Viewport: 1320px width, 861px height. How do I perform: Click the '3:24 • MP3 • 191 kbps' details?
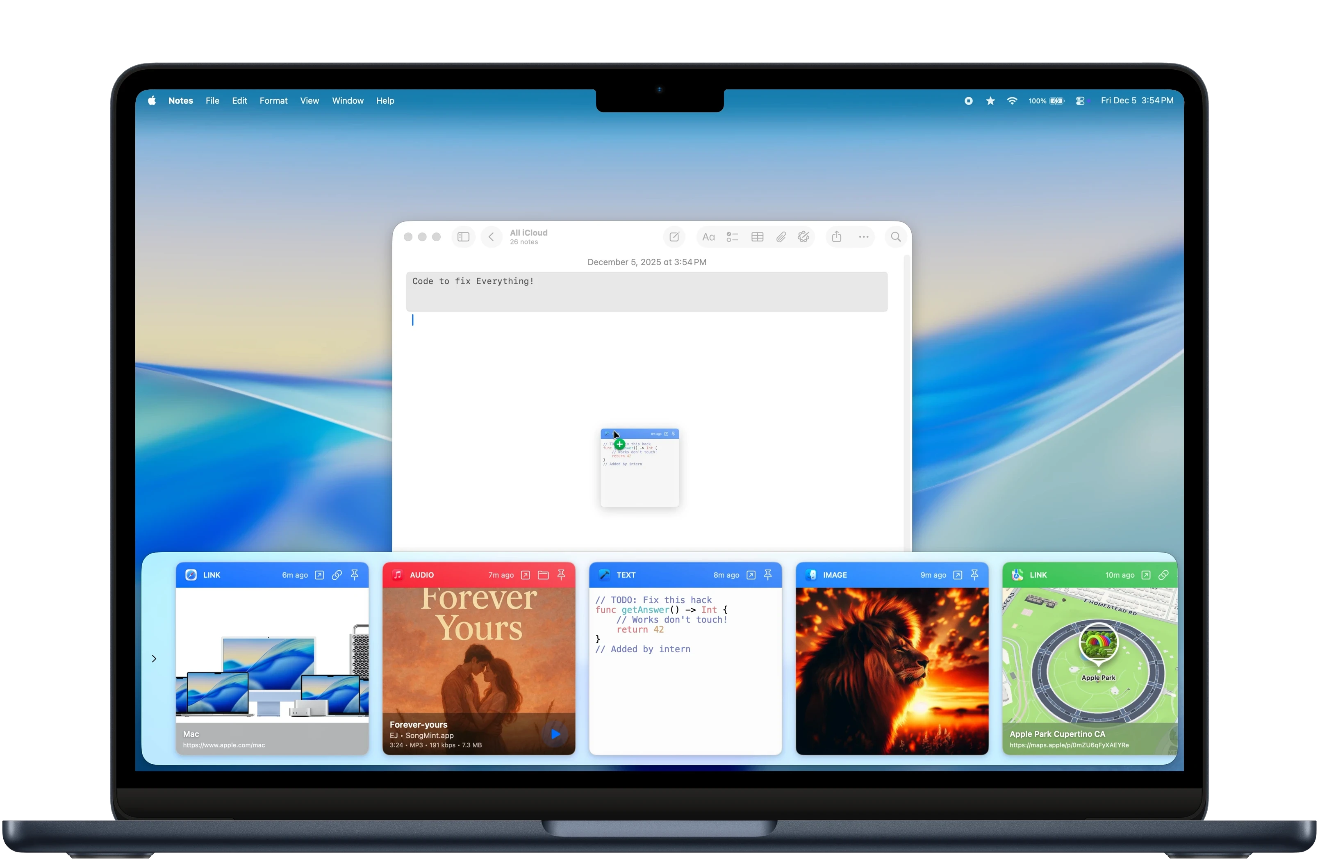(435, 745)
